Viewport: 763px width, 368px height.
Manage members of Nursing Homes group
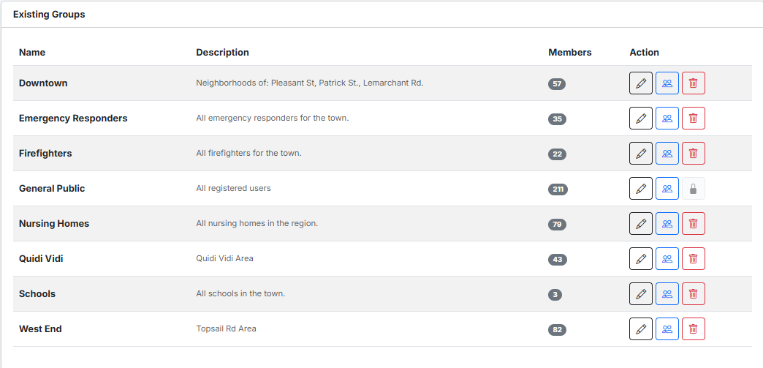pos(667,224)
